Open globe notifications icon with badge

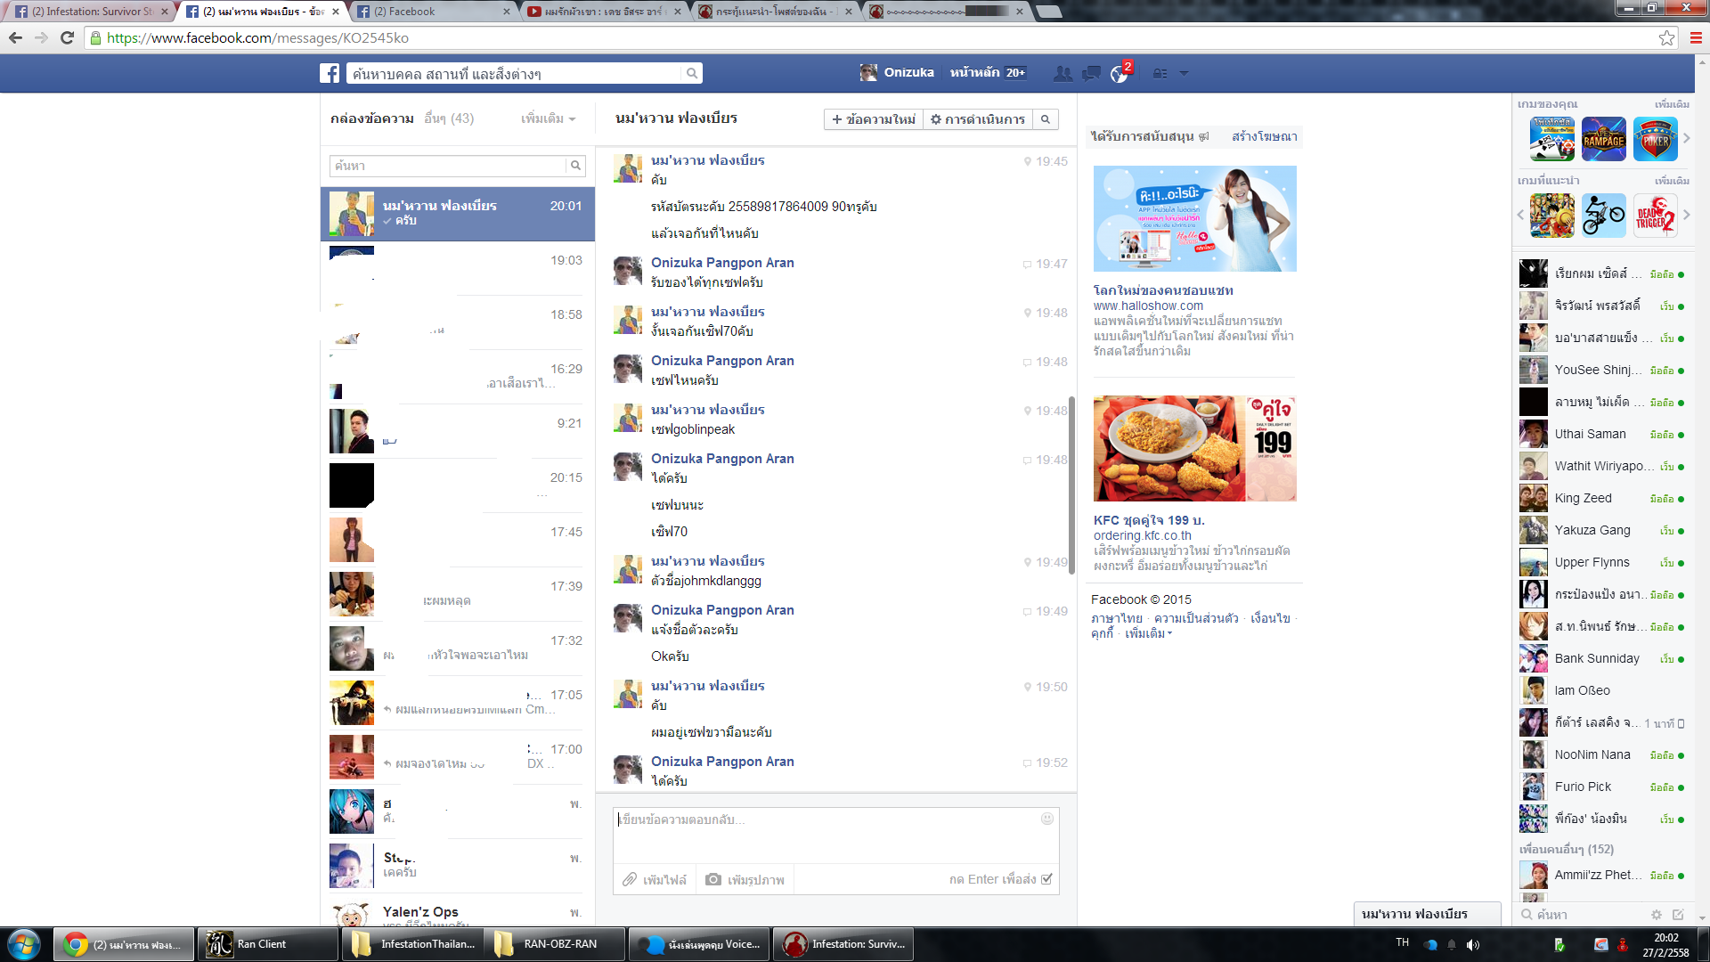[1120, 73]
